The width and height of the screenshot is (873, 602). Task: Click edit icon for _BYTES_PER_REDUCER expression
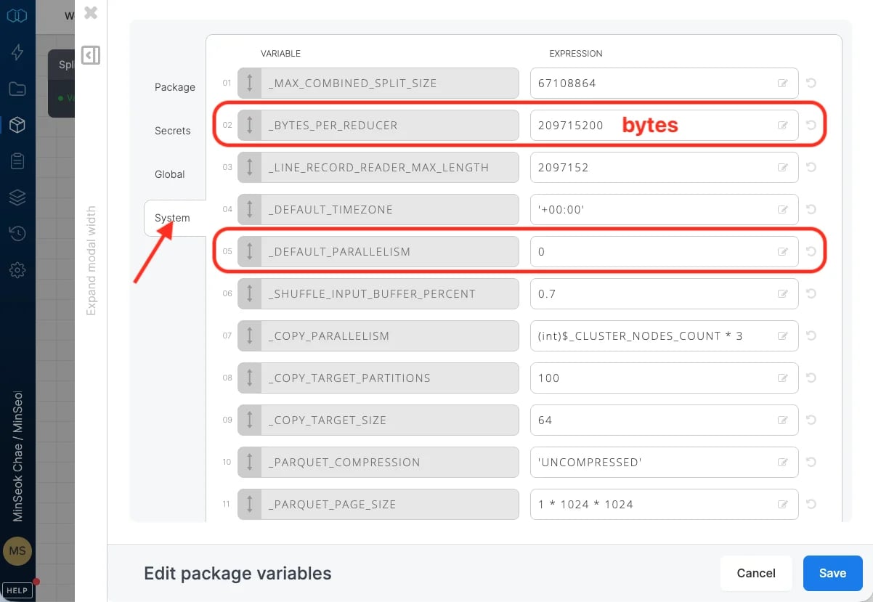(783, 126)
